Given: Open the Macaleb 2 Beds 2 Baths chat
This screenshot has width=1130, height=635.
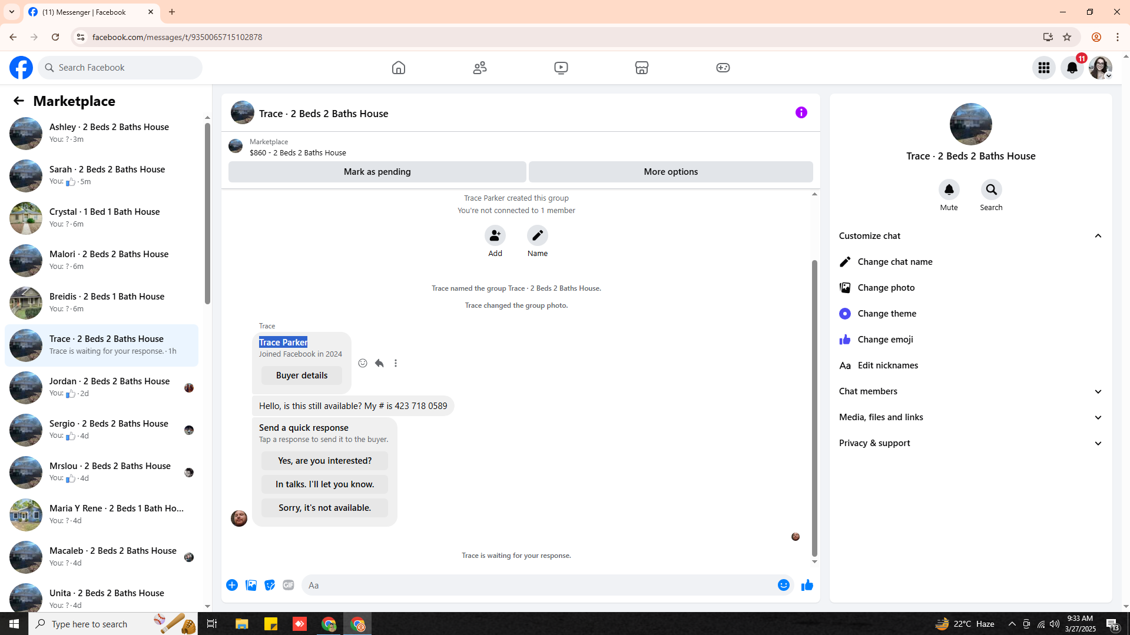Looking at the screenshot, I should click(x=102, y=557).
